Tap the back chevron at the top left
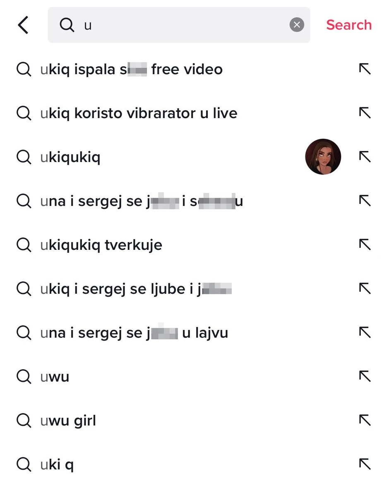This screenshot has width=389, height=503. coord(23,25)
